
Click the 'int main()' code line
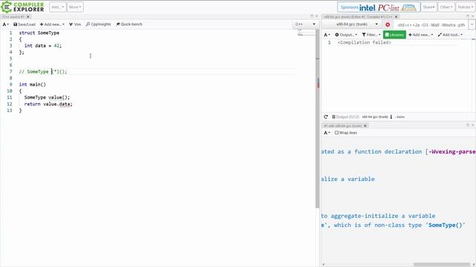pyautogui.click(x=33, y=85)
